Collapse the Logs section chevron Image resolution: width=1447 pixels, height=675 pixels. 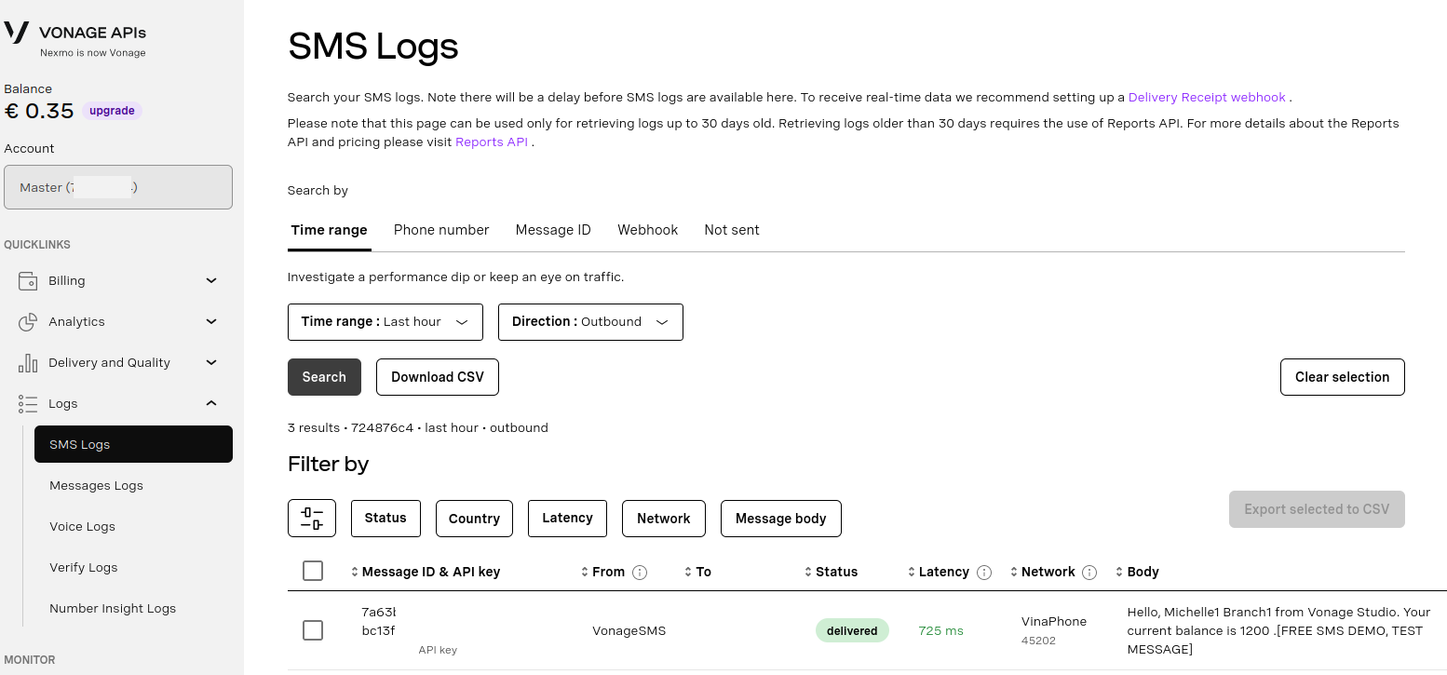click(x=211, y=403)
